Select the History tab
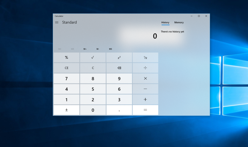This screenshot has width=248, height=147. click(x=165, y=22)
